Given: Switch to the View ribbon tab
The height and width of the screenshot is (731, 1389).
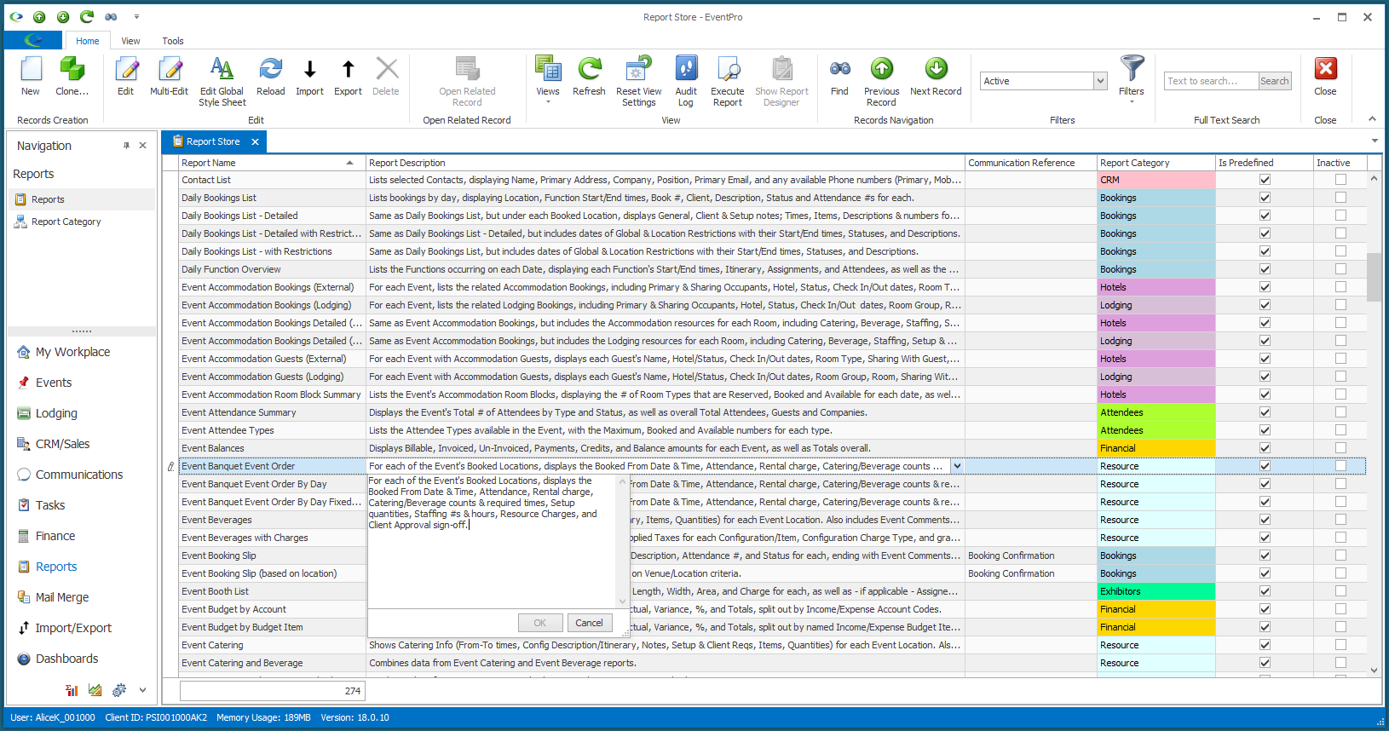Looking at the screenshot, I should (x=130, y=41).
